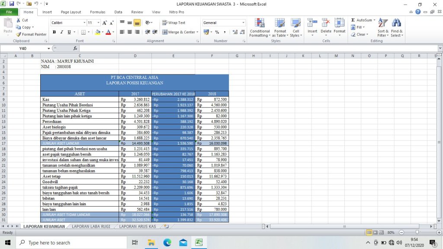Click the Insert function fx button
Image resolution: width=443 pixels, height=249 pixels.
click(75, 49)
